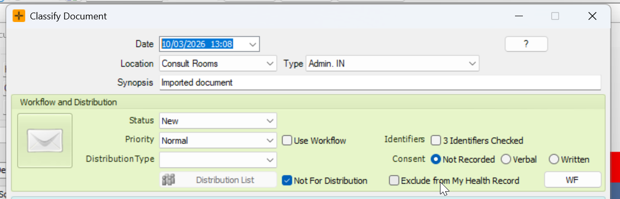The width and height of the screenshot is (620, 199).
Task: Select Written consent radio button
Action: click(554, 160)
